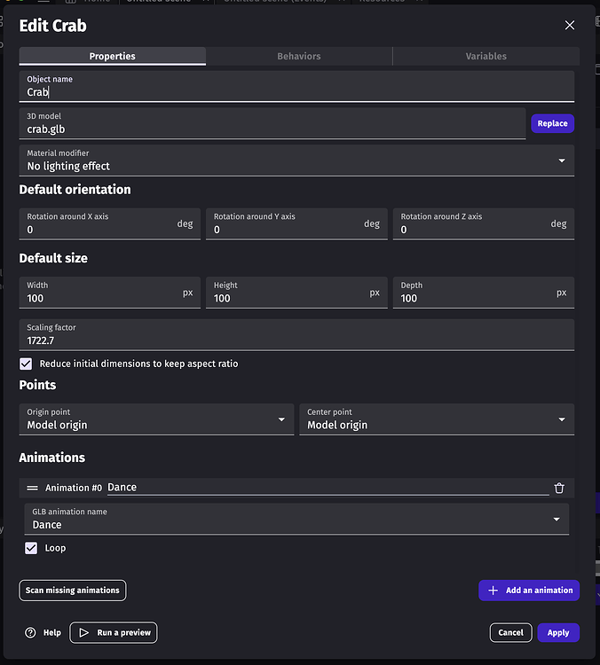Click the Default size heading
The image size is (600, 665).
(53, 258)
